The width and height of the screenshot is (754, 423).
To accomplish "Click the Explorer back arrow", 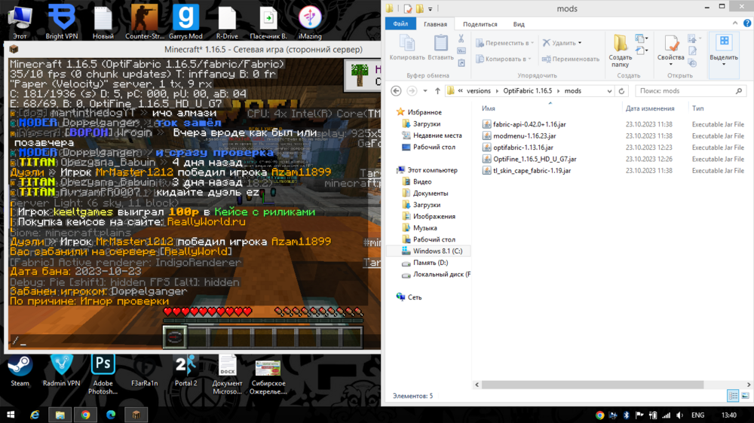I will 396,91.
